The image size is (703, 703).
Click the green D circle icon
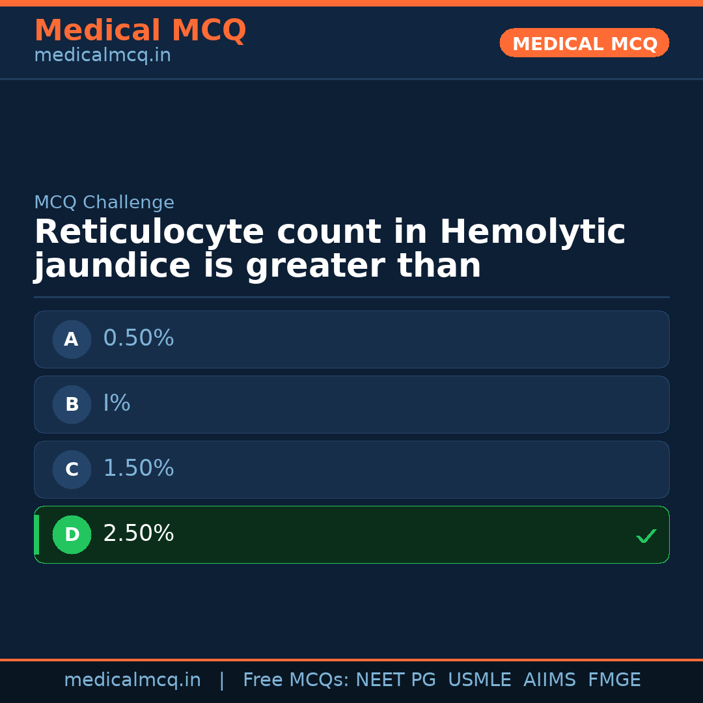coord(72,534)
